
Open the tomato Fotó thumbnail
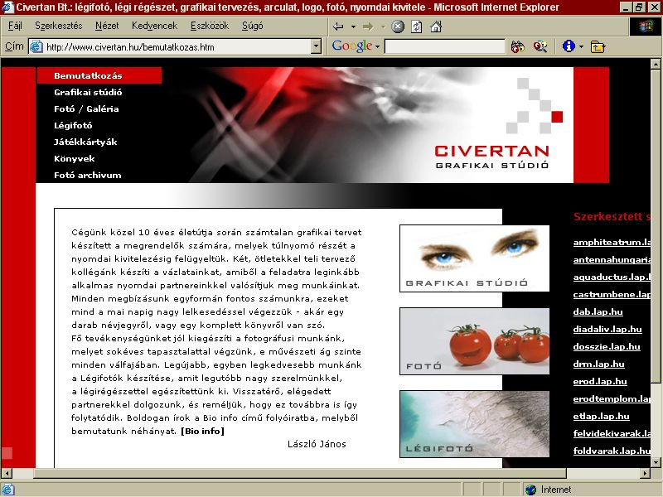coord(474,341)
